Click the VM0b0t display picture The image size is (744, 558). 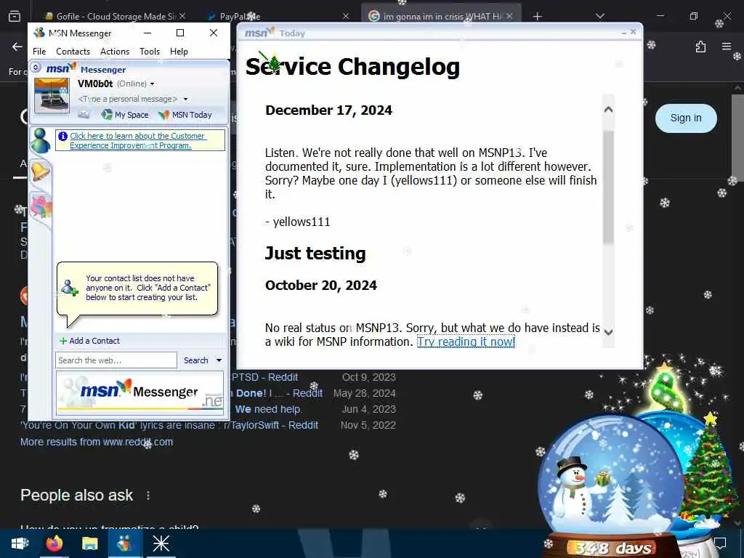coord(52,95)
